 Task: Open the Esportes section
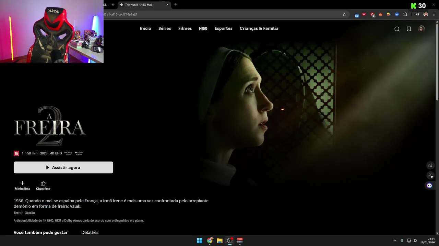coord(224,29)
